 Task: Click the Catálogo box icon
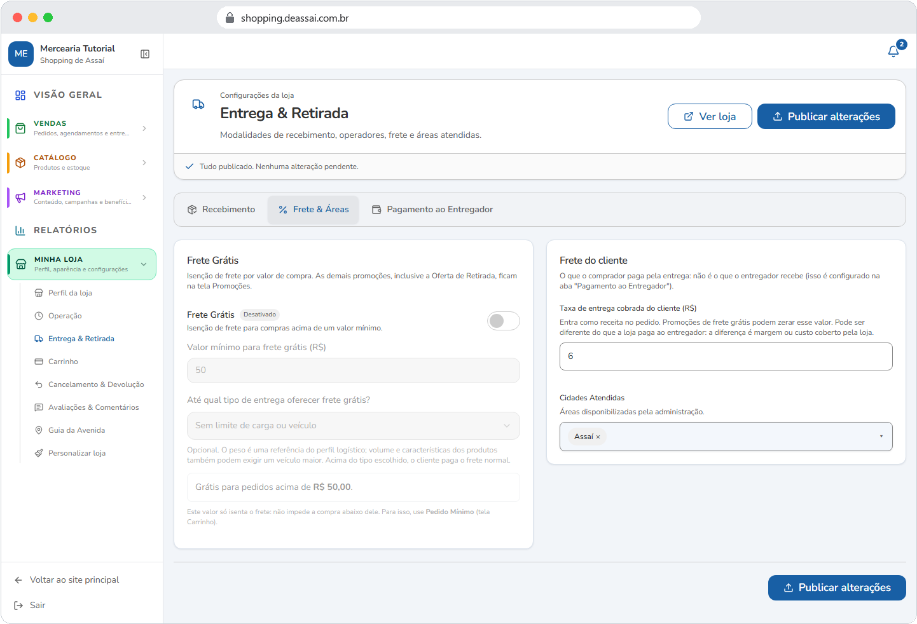20,163
